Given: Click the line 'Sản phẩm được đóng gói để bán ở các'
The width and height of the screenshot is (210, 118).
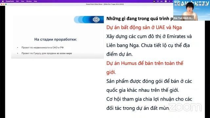Looking at the screenshot, I should coord(149,81).
